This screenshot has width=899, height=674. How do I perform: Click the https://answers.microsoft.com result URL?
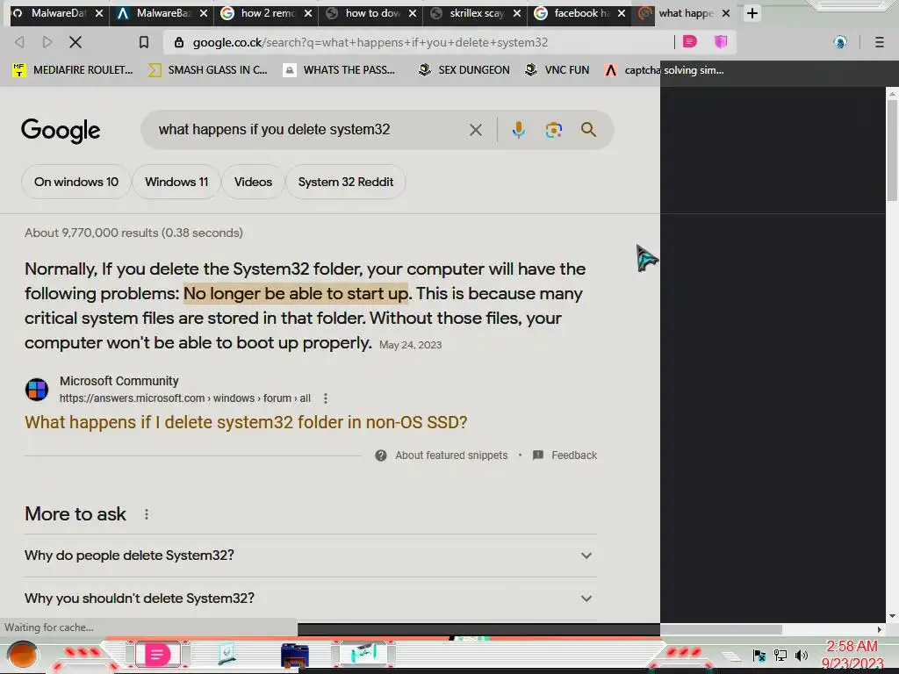(x=185, y=398)
